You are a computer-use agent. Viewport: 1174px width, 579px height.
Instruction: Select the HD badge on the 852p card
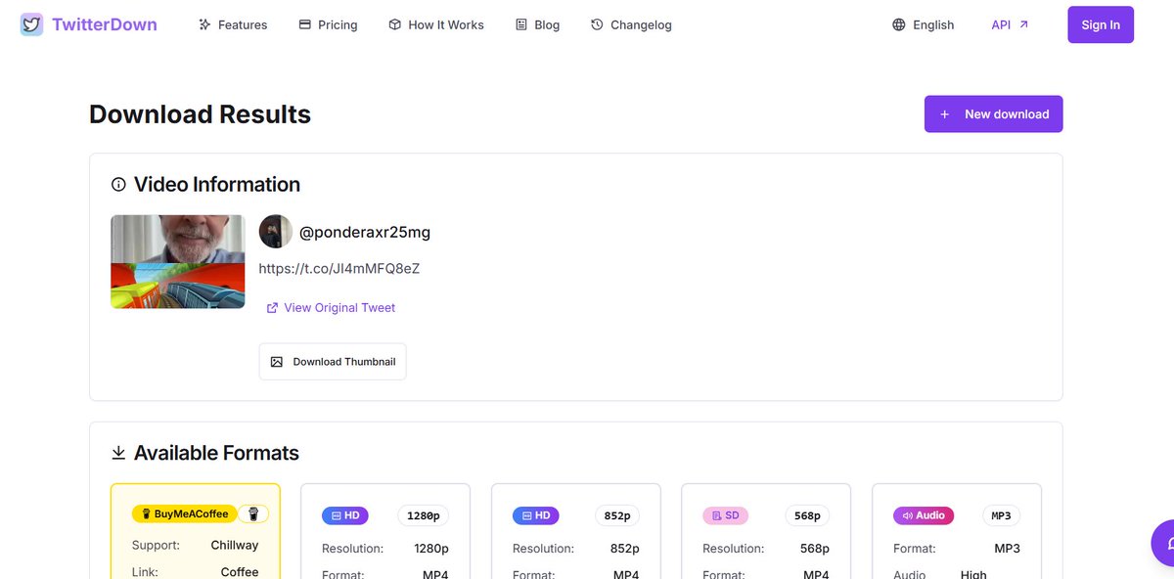pyautogui.click(x=536, y=515)
